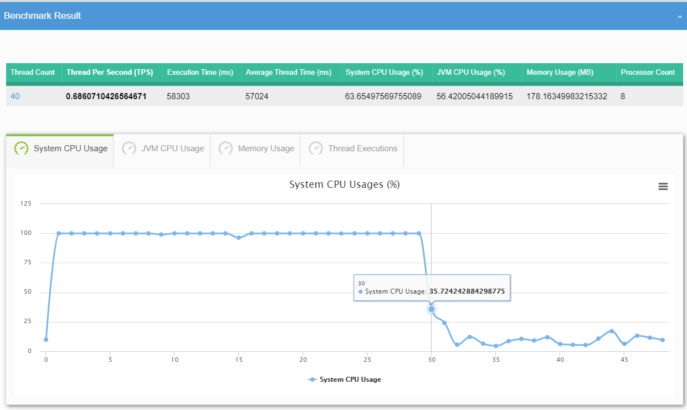Click the Benchmark Result panel title
The width and height of the screenshot is (687, 410).
(x=42, y=16)
